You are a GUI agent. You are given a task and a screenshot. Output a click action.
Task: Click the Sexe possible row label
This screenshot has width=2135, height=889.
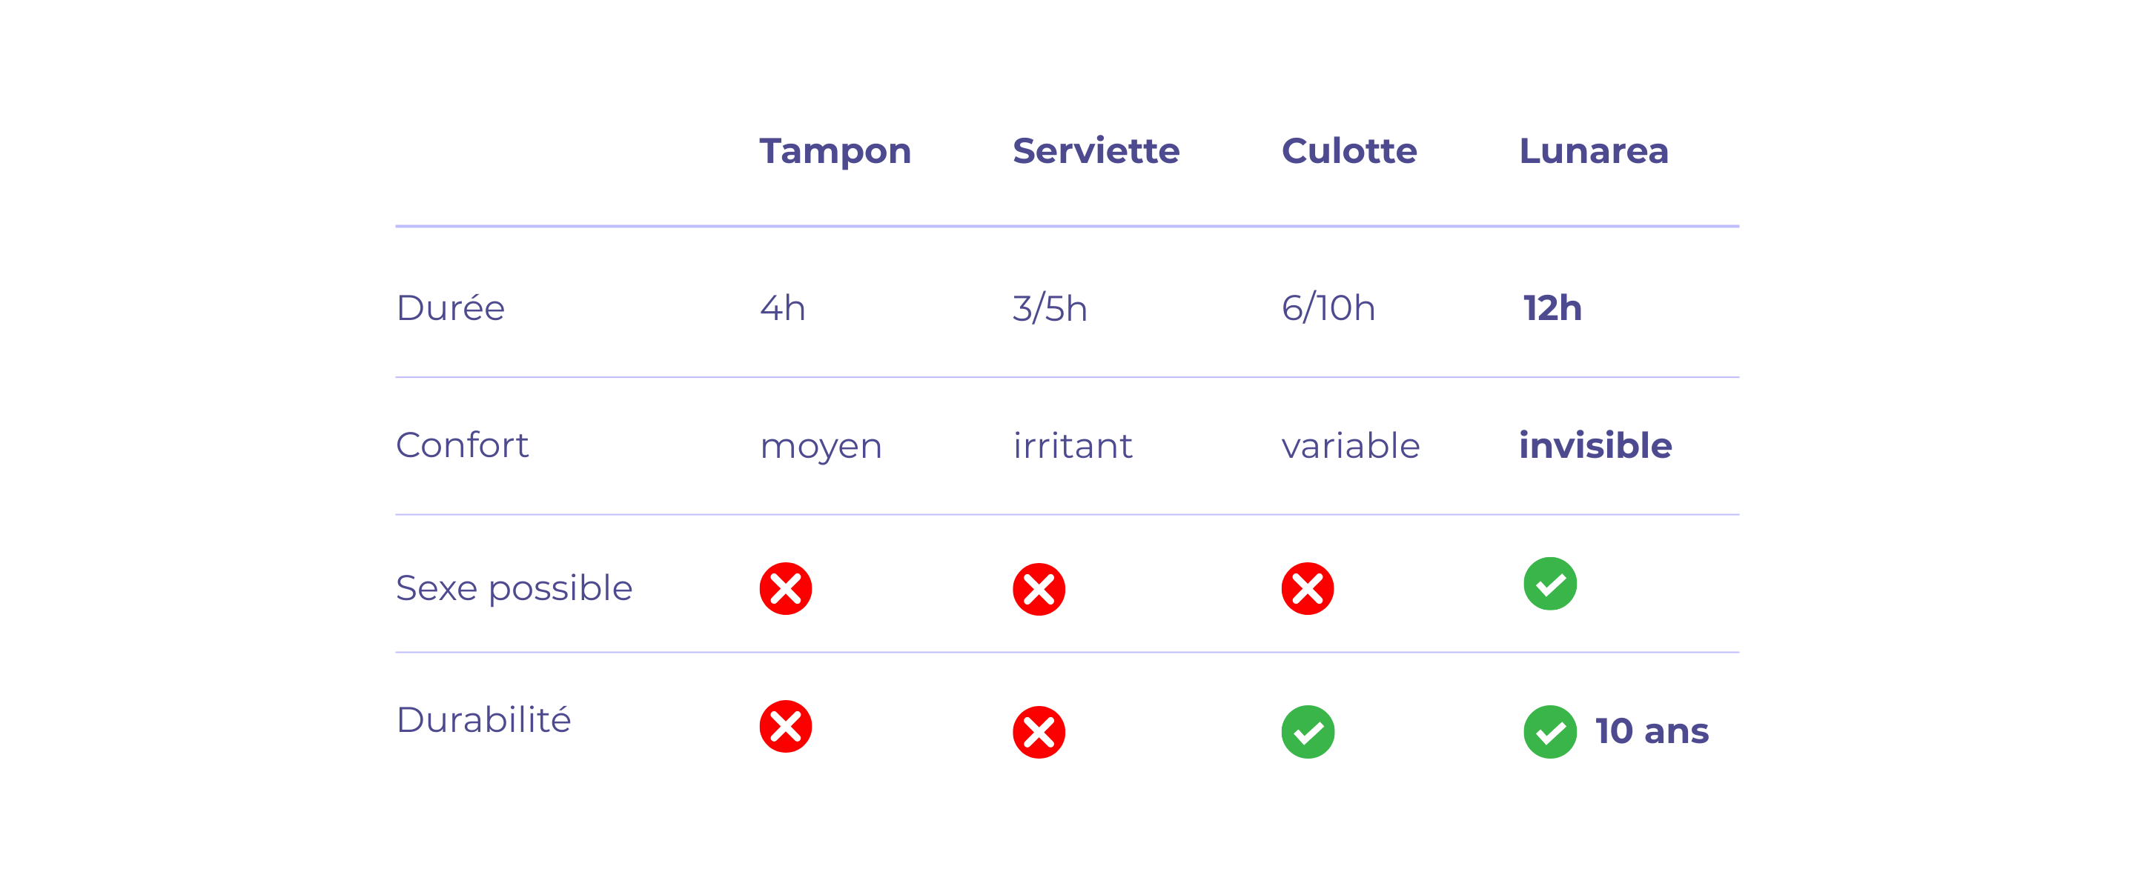514,588
